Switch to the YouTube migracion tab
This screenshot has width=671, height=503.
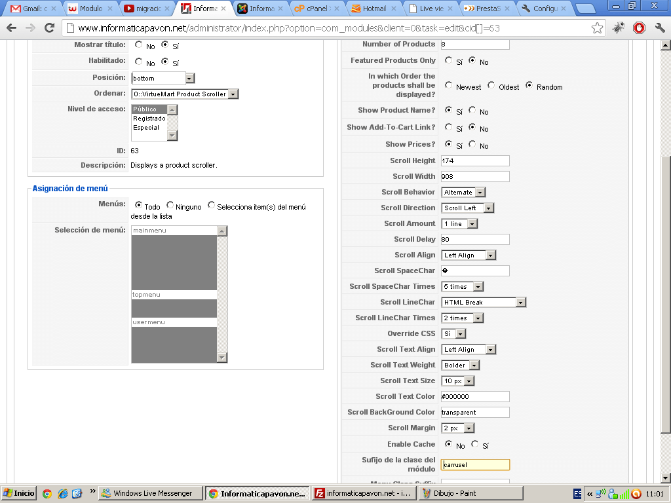(x=146, y=8)
